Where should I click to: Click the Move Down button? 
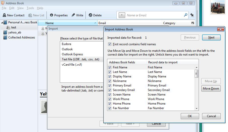click(x=211, y=89)
